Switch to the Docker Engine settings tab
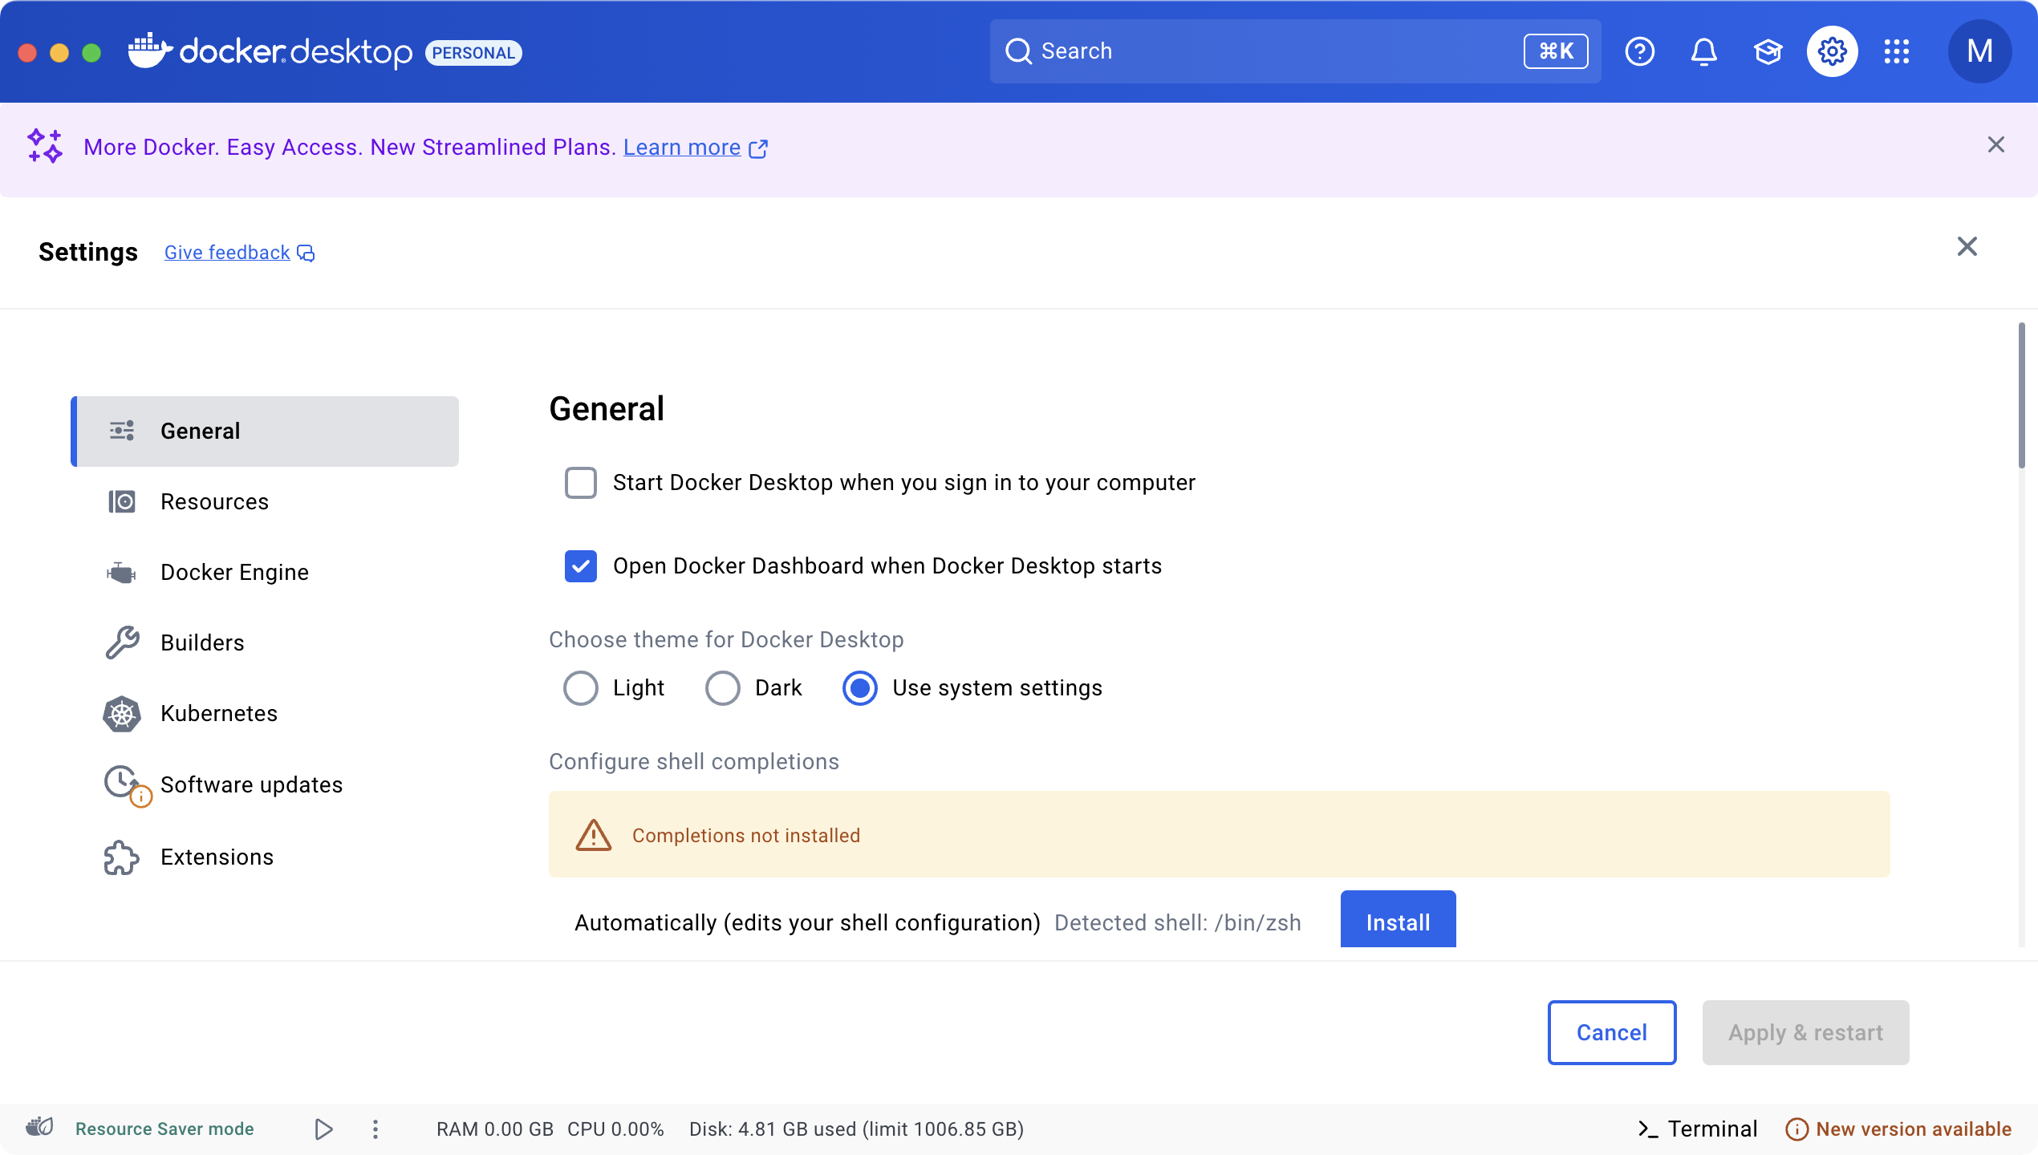Viewport: 2038px width, 1155px height. [234, 573]
